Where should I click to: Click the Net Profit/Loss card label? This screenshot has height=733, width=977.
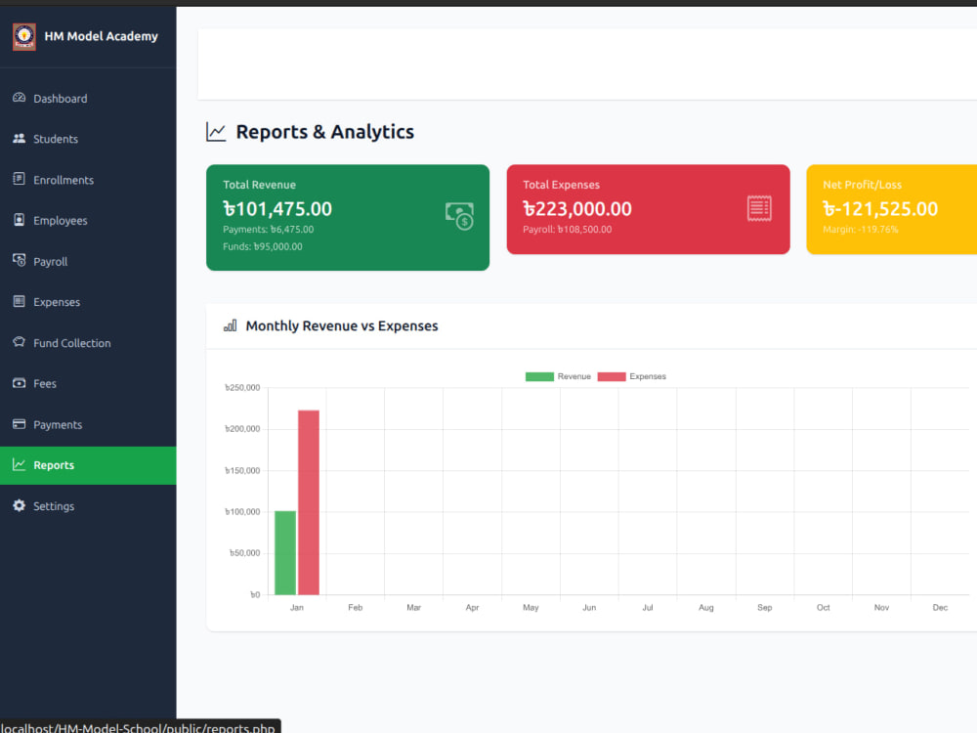pyautogui.click(x=862, y=185)
